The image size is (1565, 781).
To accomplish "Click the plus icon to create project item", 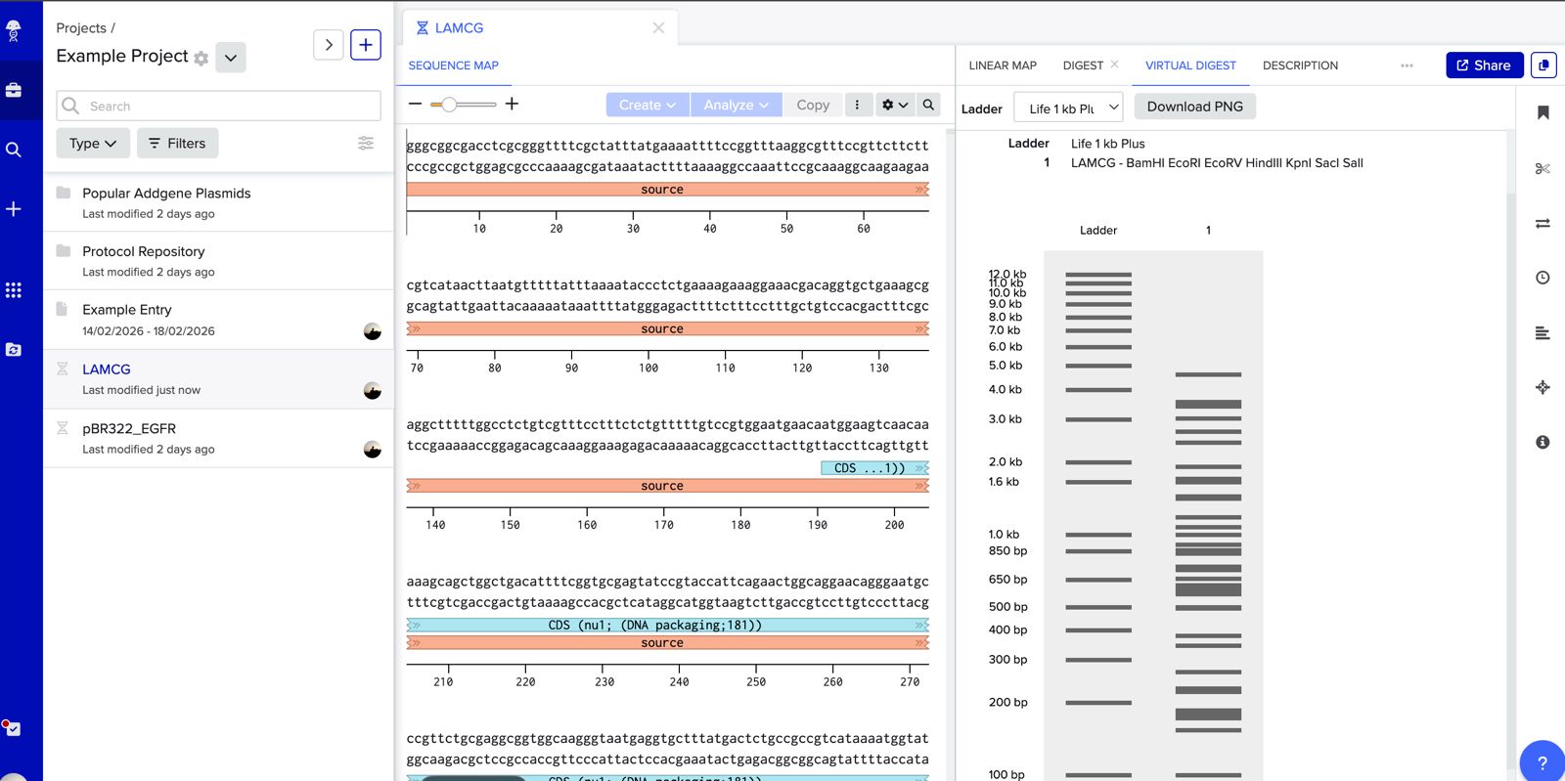I will [365, 45].
